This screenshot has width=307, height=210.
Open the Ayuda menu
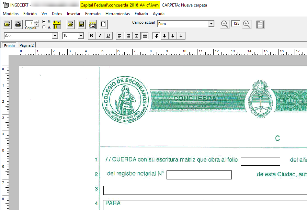pos(159,14)
